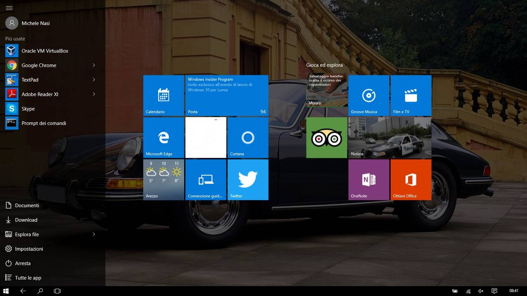Open the Oracle VM VirtualBox app
The width and height of the screenshot is (527, 296).
pos(44,51)
